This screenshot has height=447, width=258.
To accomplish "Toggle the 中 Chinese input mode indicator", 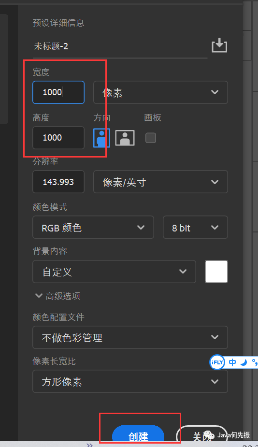I will click(232, 362).
